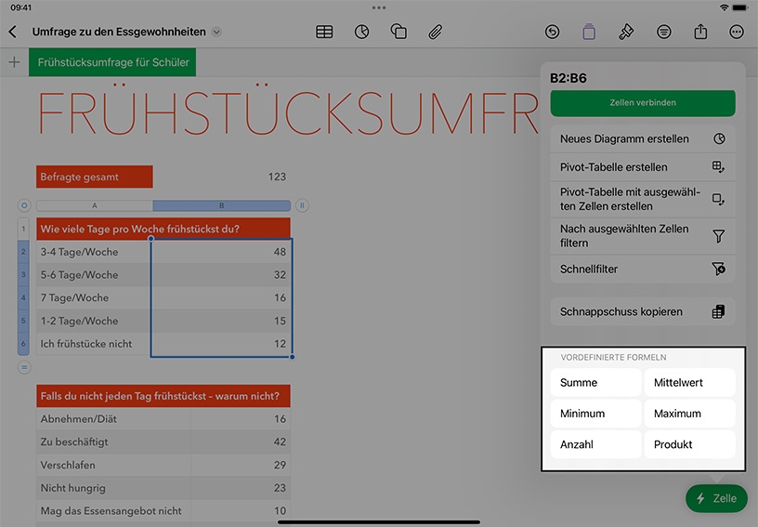Select the cell with value 48
This screenshot has height=527, width=758.
[221, 252]
